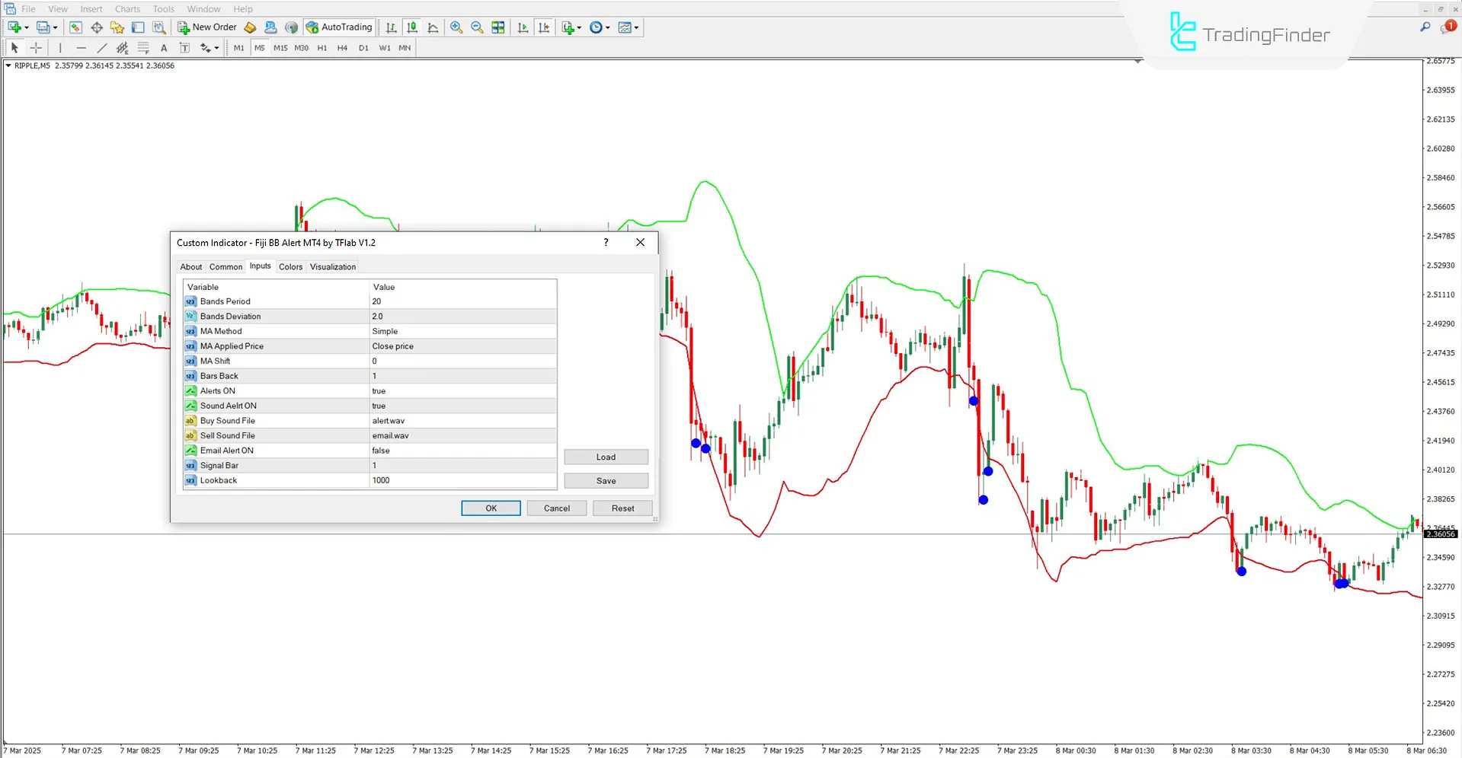Switch to the Colors tab

point(290,266)
